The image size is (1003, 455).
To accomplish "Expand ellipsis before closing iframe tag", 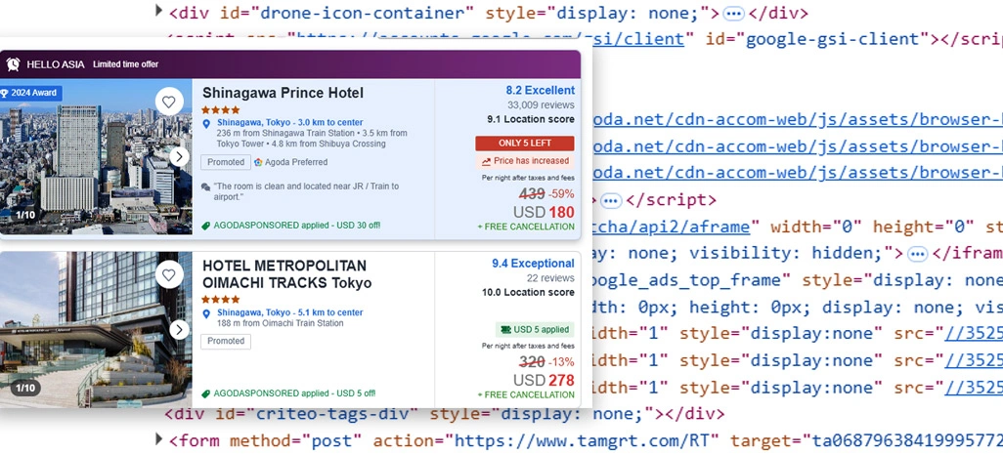I will (918, 254).
